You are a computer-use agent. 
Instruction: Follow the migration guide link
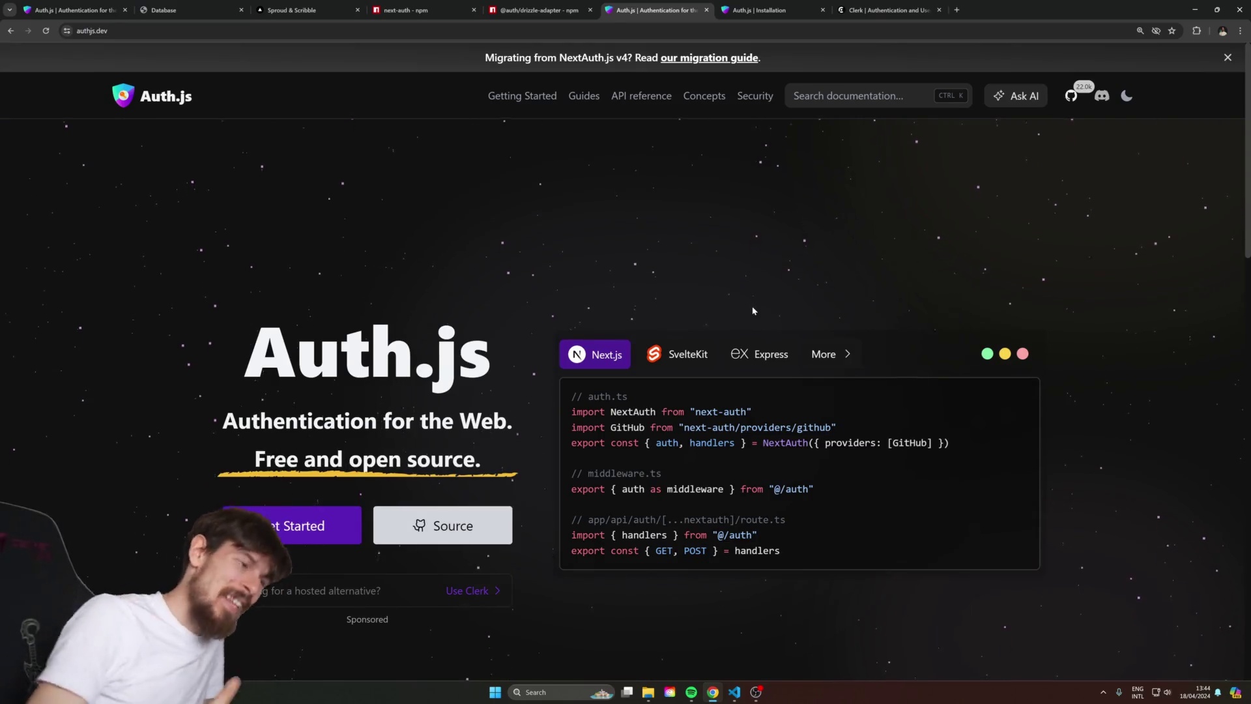pos(709,58)
